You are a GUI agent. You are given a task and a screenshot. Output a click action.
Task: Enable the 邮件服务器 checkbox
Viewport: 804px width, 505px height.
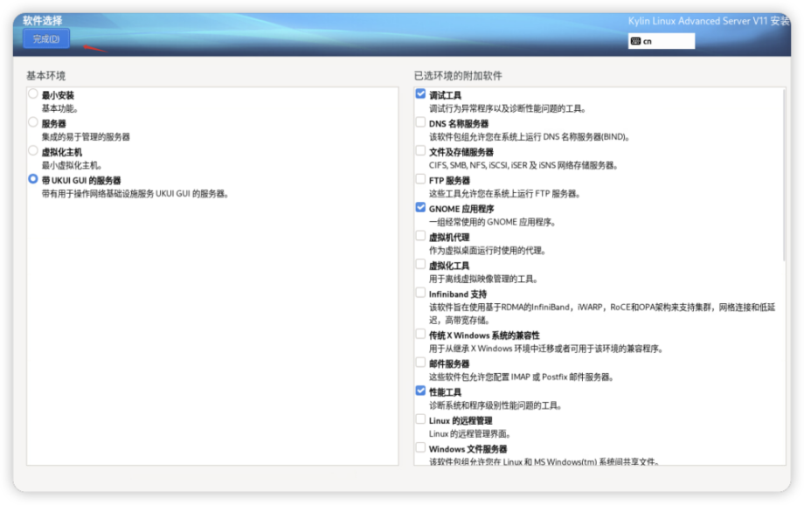coord(420,363)
